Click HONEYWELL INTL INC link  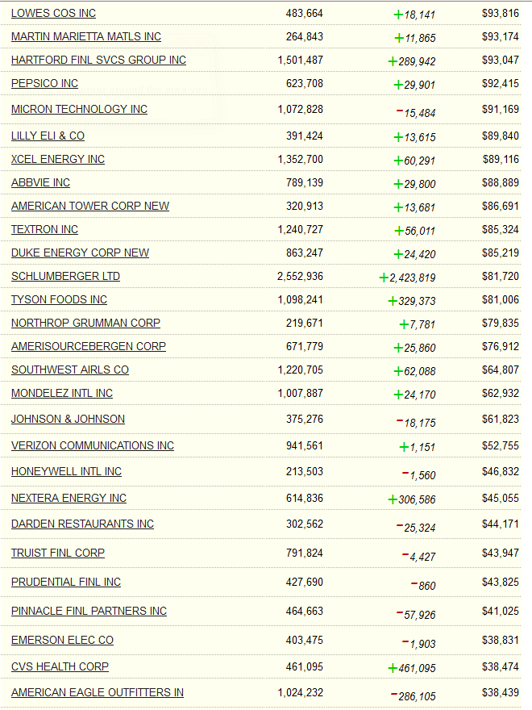66,471
